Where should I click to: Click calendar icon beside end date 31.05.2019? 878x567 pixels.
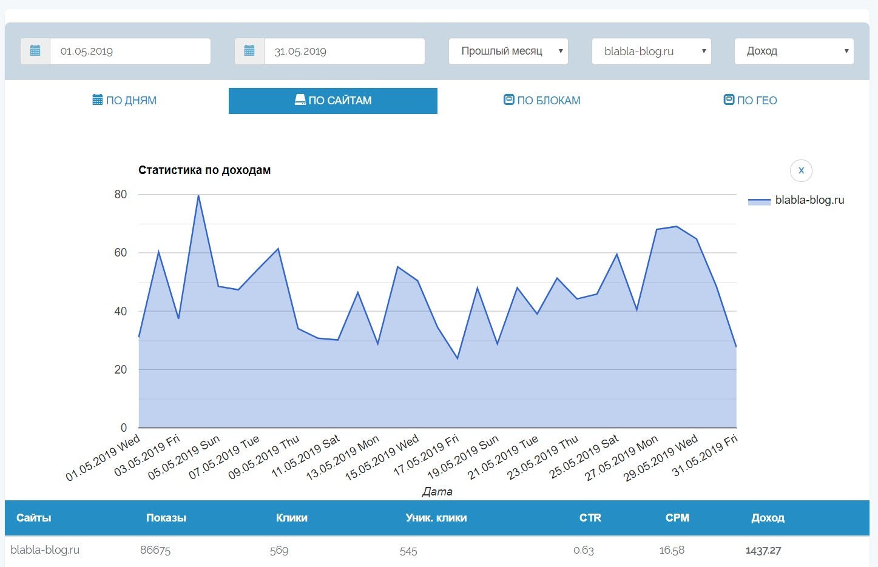click(249, 52)
